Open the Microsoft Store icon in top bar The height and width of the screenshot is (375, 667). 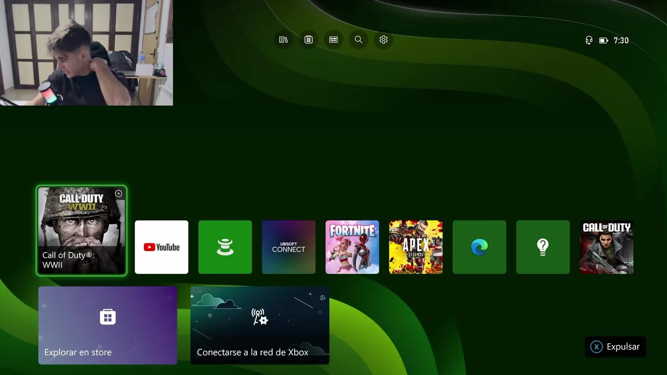[x=308, y=40]
